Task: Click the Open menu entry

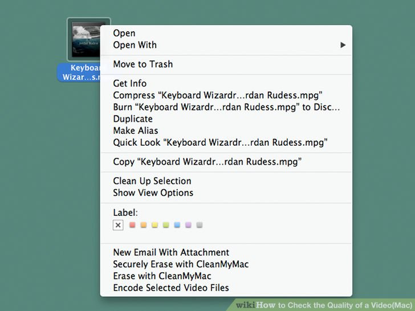Action: [226, 33]
